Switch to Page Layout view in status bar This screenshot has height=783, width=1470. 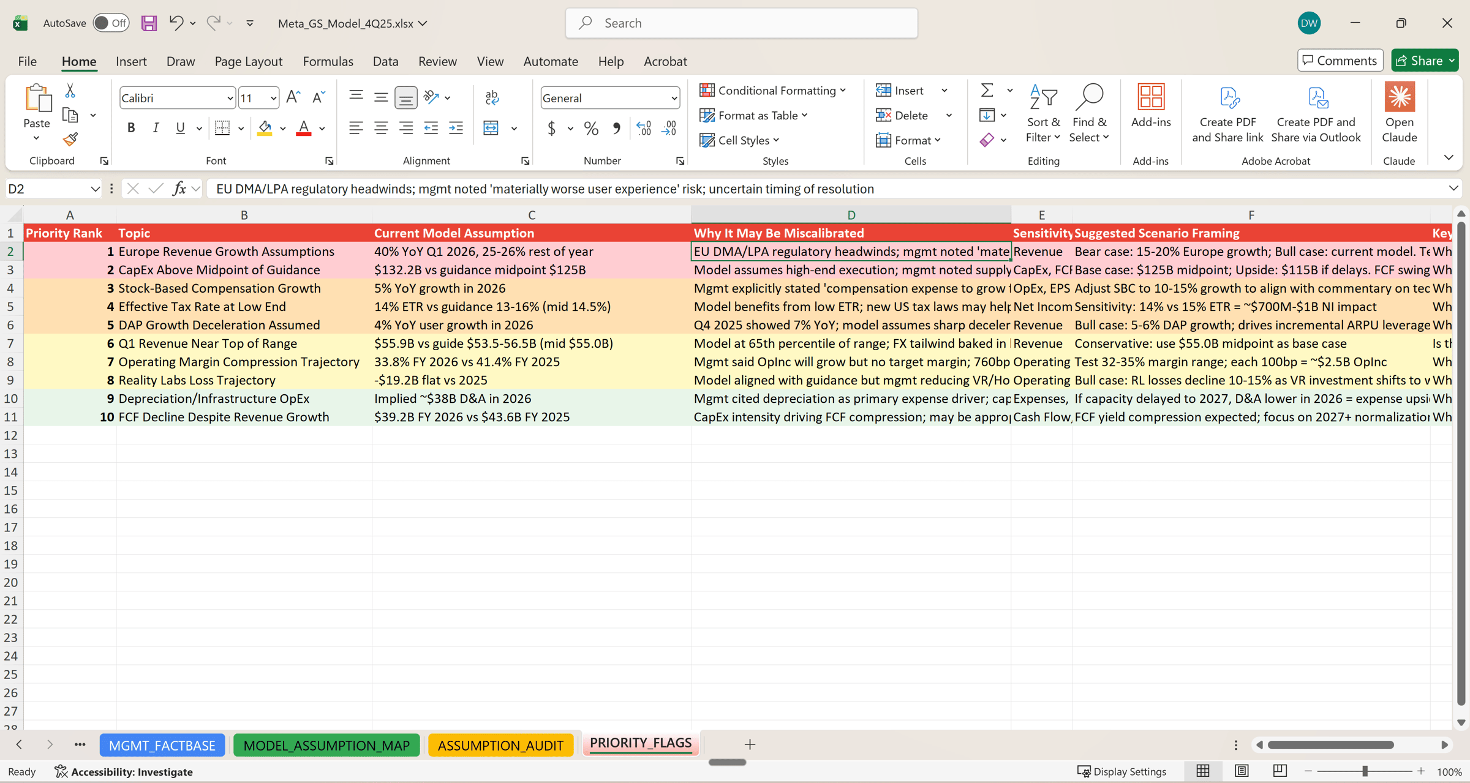pos(1242,771)
